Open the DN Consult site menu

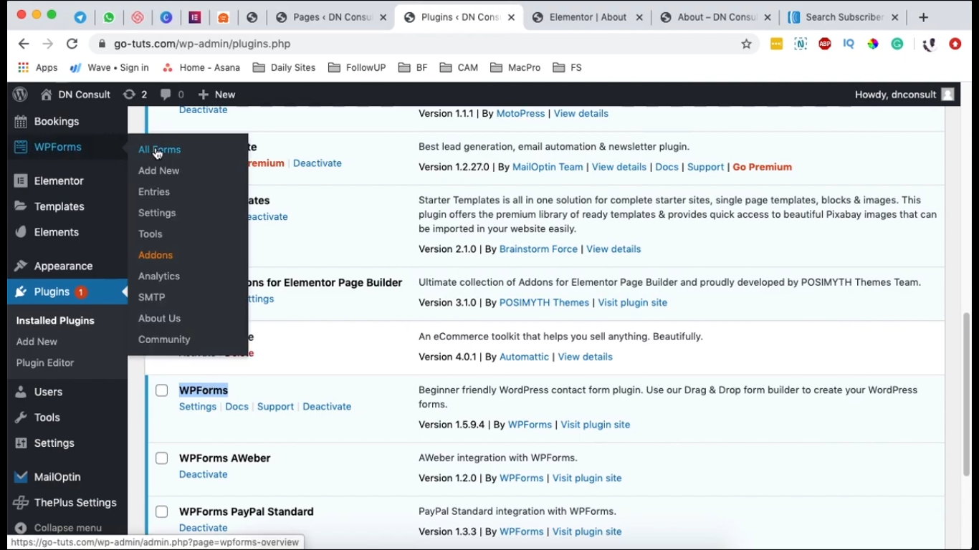pos(75,95)
